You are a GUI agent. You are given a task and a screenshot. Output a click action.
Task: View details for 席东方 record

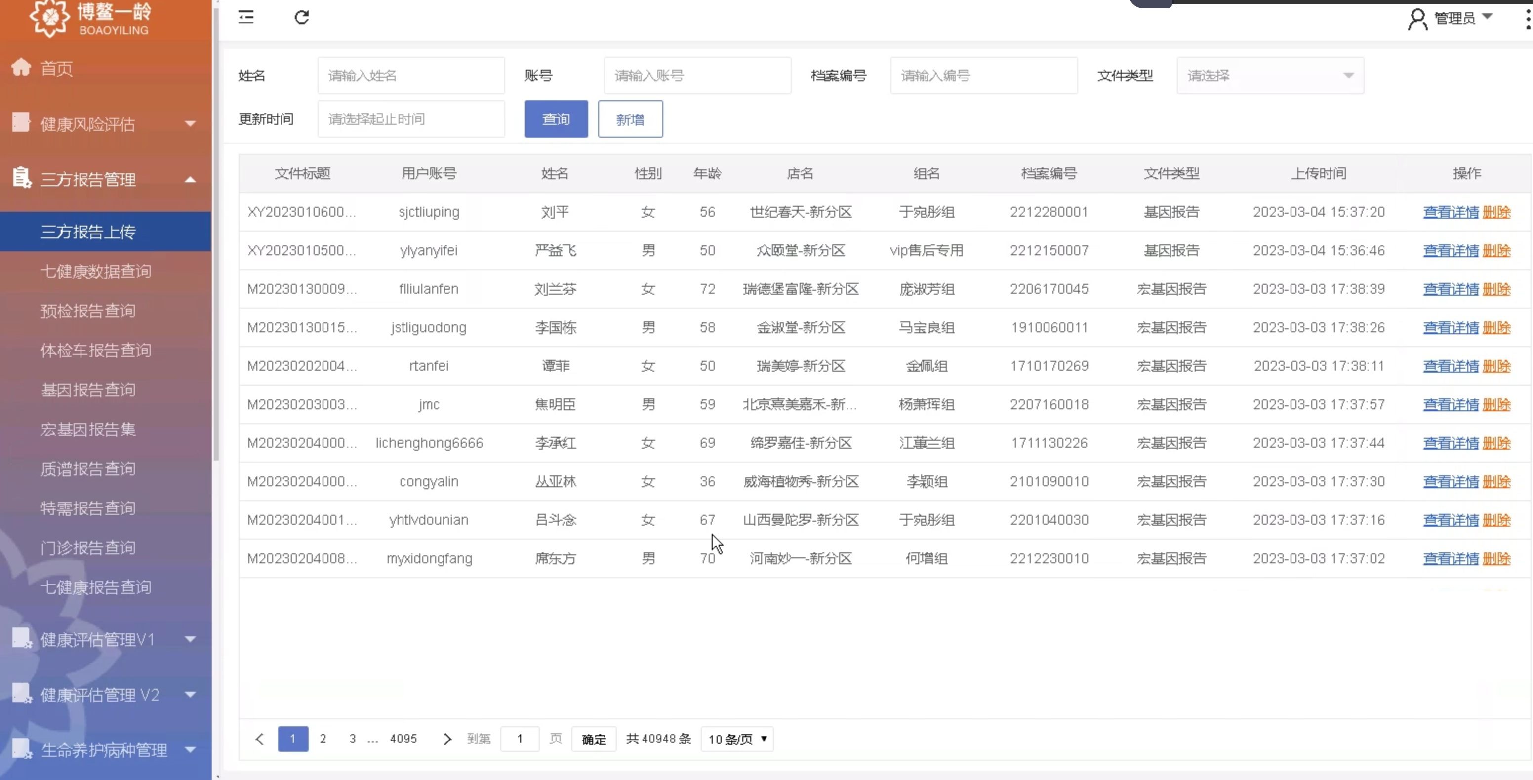tap(1451, 559)
